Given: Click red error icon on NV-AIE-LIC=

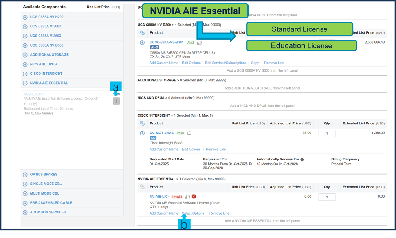Looking at the screenshot, I should 194,197.
